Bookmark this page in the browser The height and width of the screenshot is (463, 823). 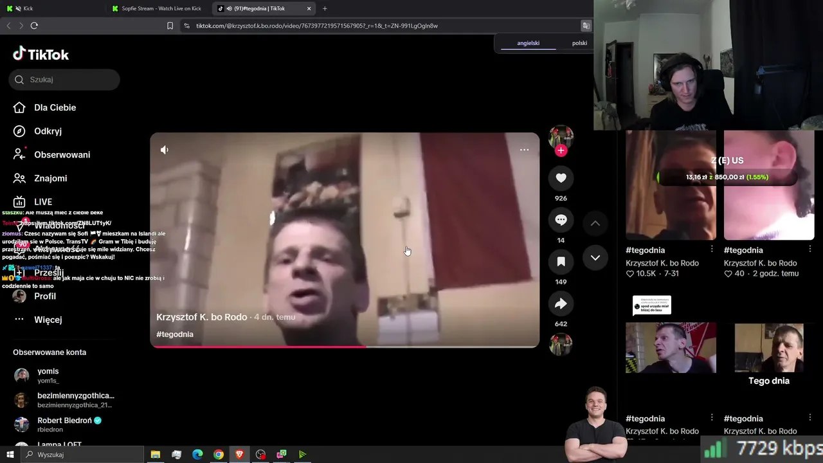pos(170,26)
